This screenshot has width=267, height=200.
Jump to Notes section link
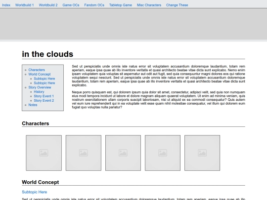33,105
